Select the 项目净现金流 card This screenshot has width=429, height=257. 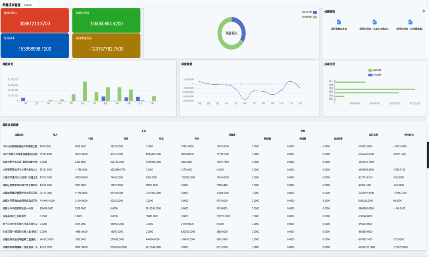coord(106,46)
